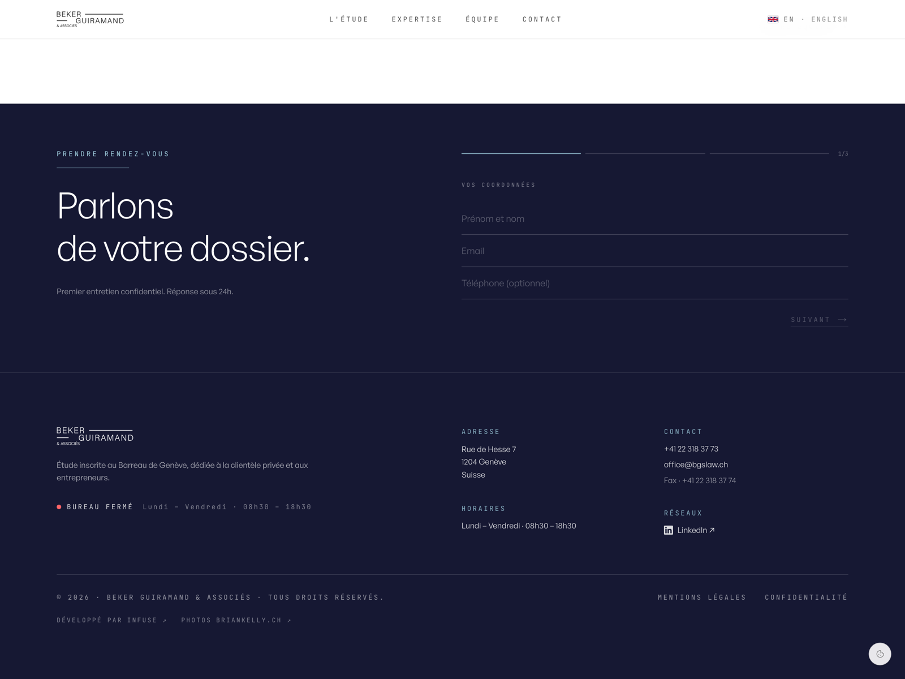Click the second form progress step bar
The height and width of the screenshot is (679, 905).
pyautogui.click(x=645, y=153)
